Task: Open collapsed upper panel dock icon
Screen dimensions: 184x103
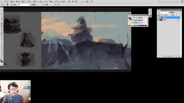Action: (x=150, y=11)
